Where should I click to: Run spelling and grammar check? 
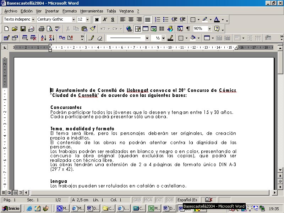pyautogui.click(x=58, y=29)
